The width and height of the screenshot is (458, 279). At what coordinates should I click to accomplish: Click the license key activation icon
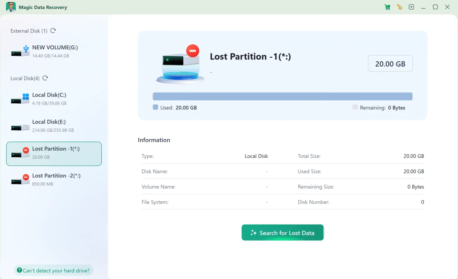pos(399,7)
